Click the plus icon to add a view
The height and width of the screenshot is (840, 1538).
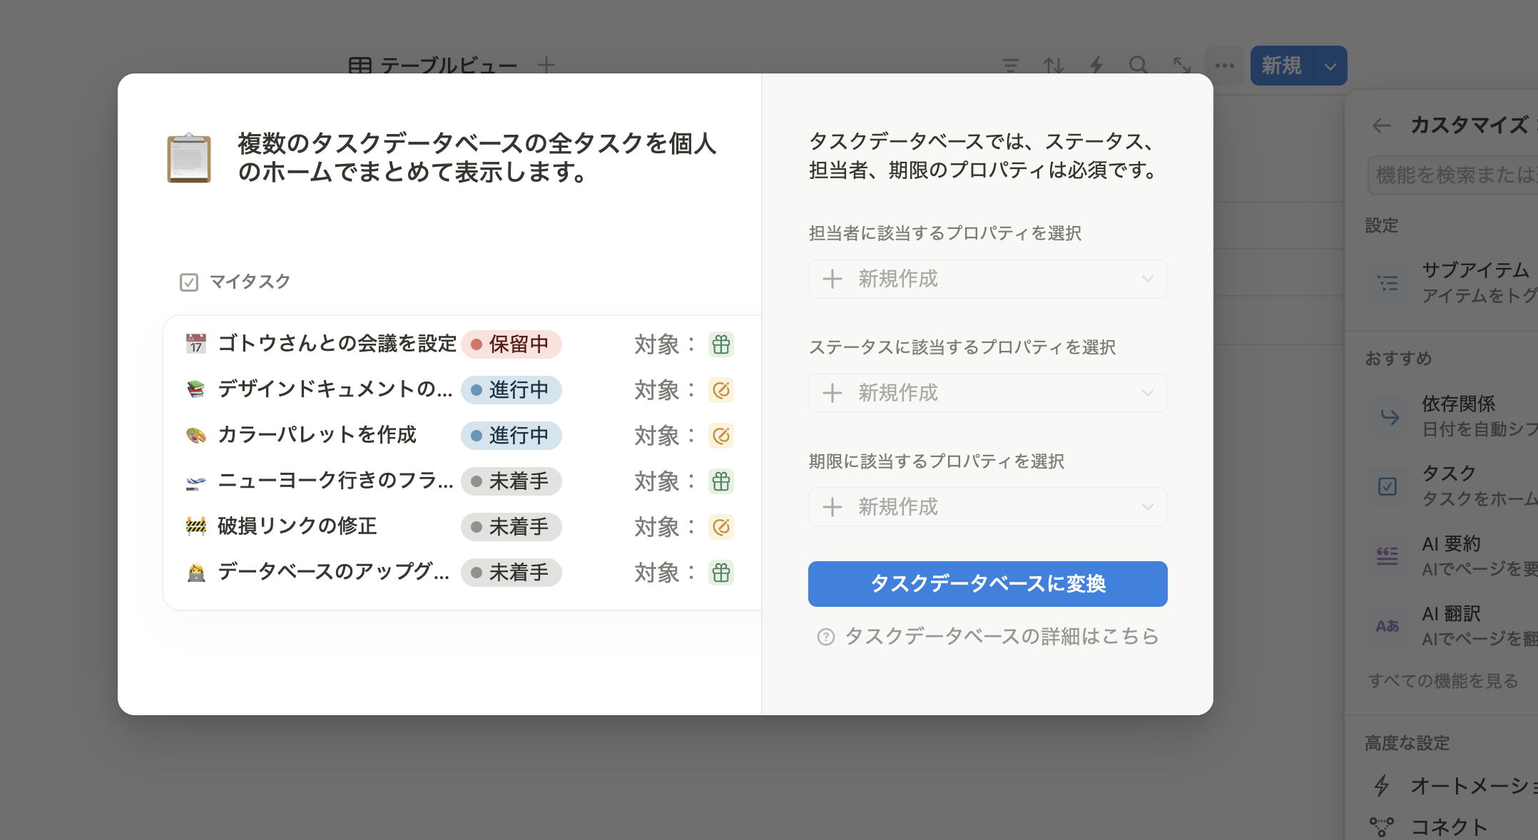(x=546, y=66)
